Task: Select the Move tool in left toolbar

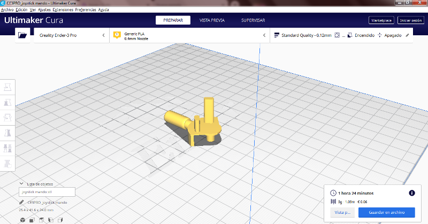Action: pos(7,87)
